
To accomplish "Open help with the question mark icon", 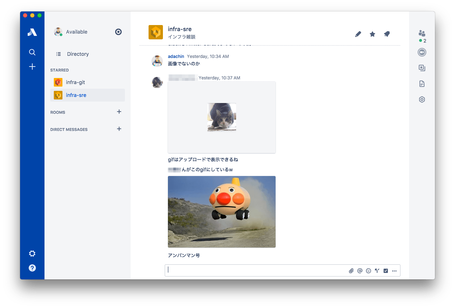I will (x=32, y=268).
